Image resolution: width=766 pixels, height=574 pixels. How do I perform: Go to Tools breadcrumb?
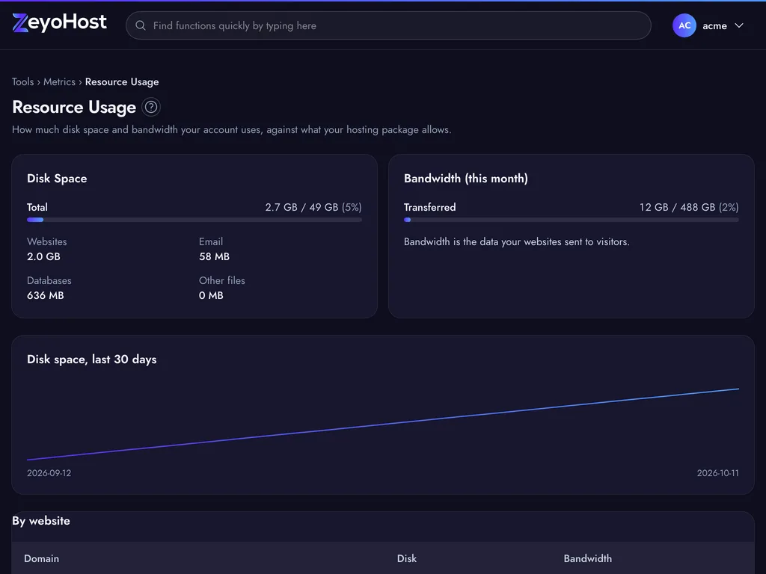coord(23,81)
